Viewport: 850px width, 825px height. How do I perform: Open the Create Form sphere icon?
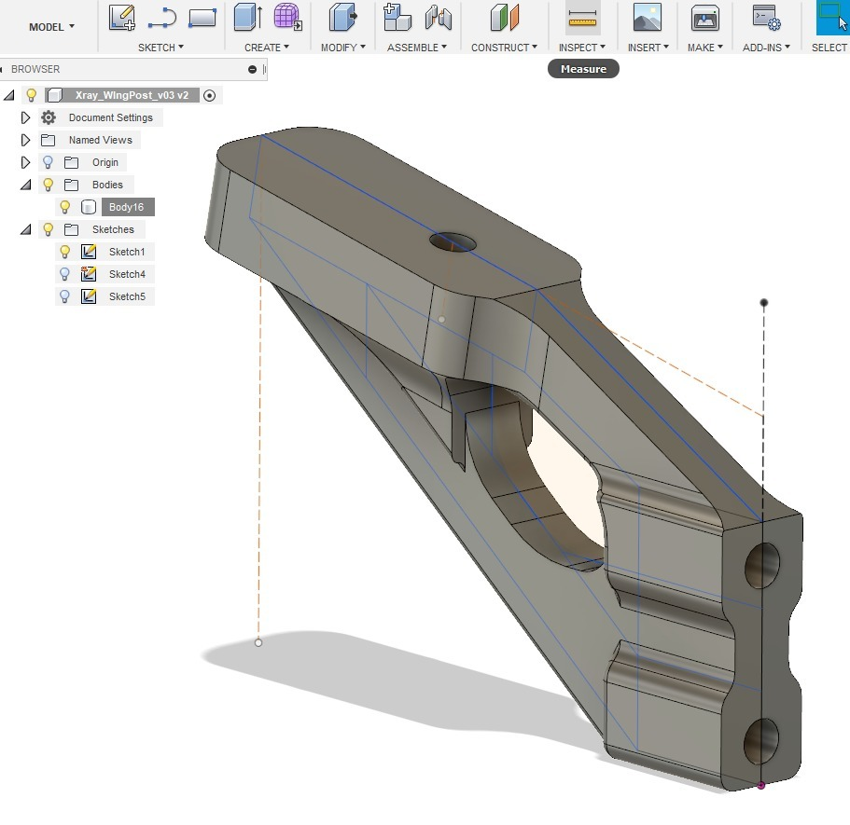[x=286, y=16]
